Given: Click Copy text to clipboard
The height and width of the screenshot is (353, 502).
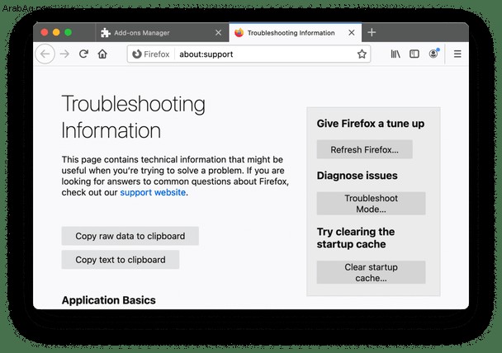Looking at the screenshot, I should tap(121, 260).
